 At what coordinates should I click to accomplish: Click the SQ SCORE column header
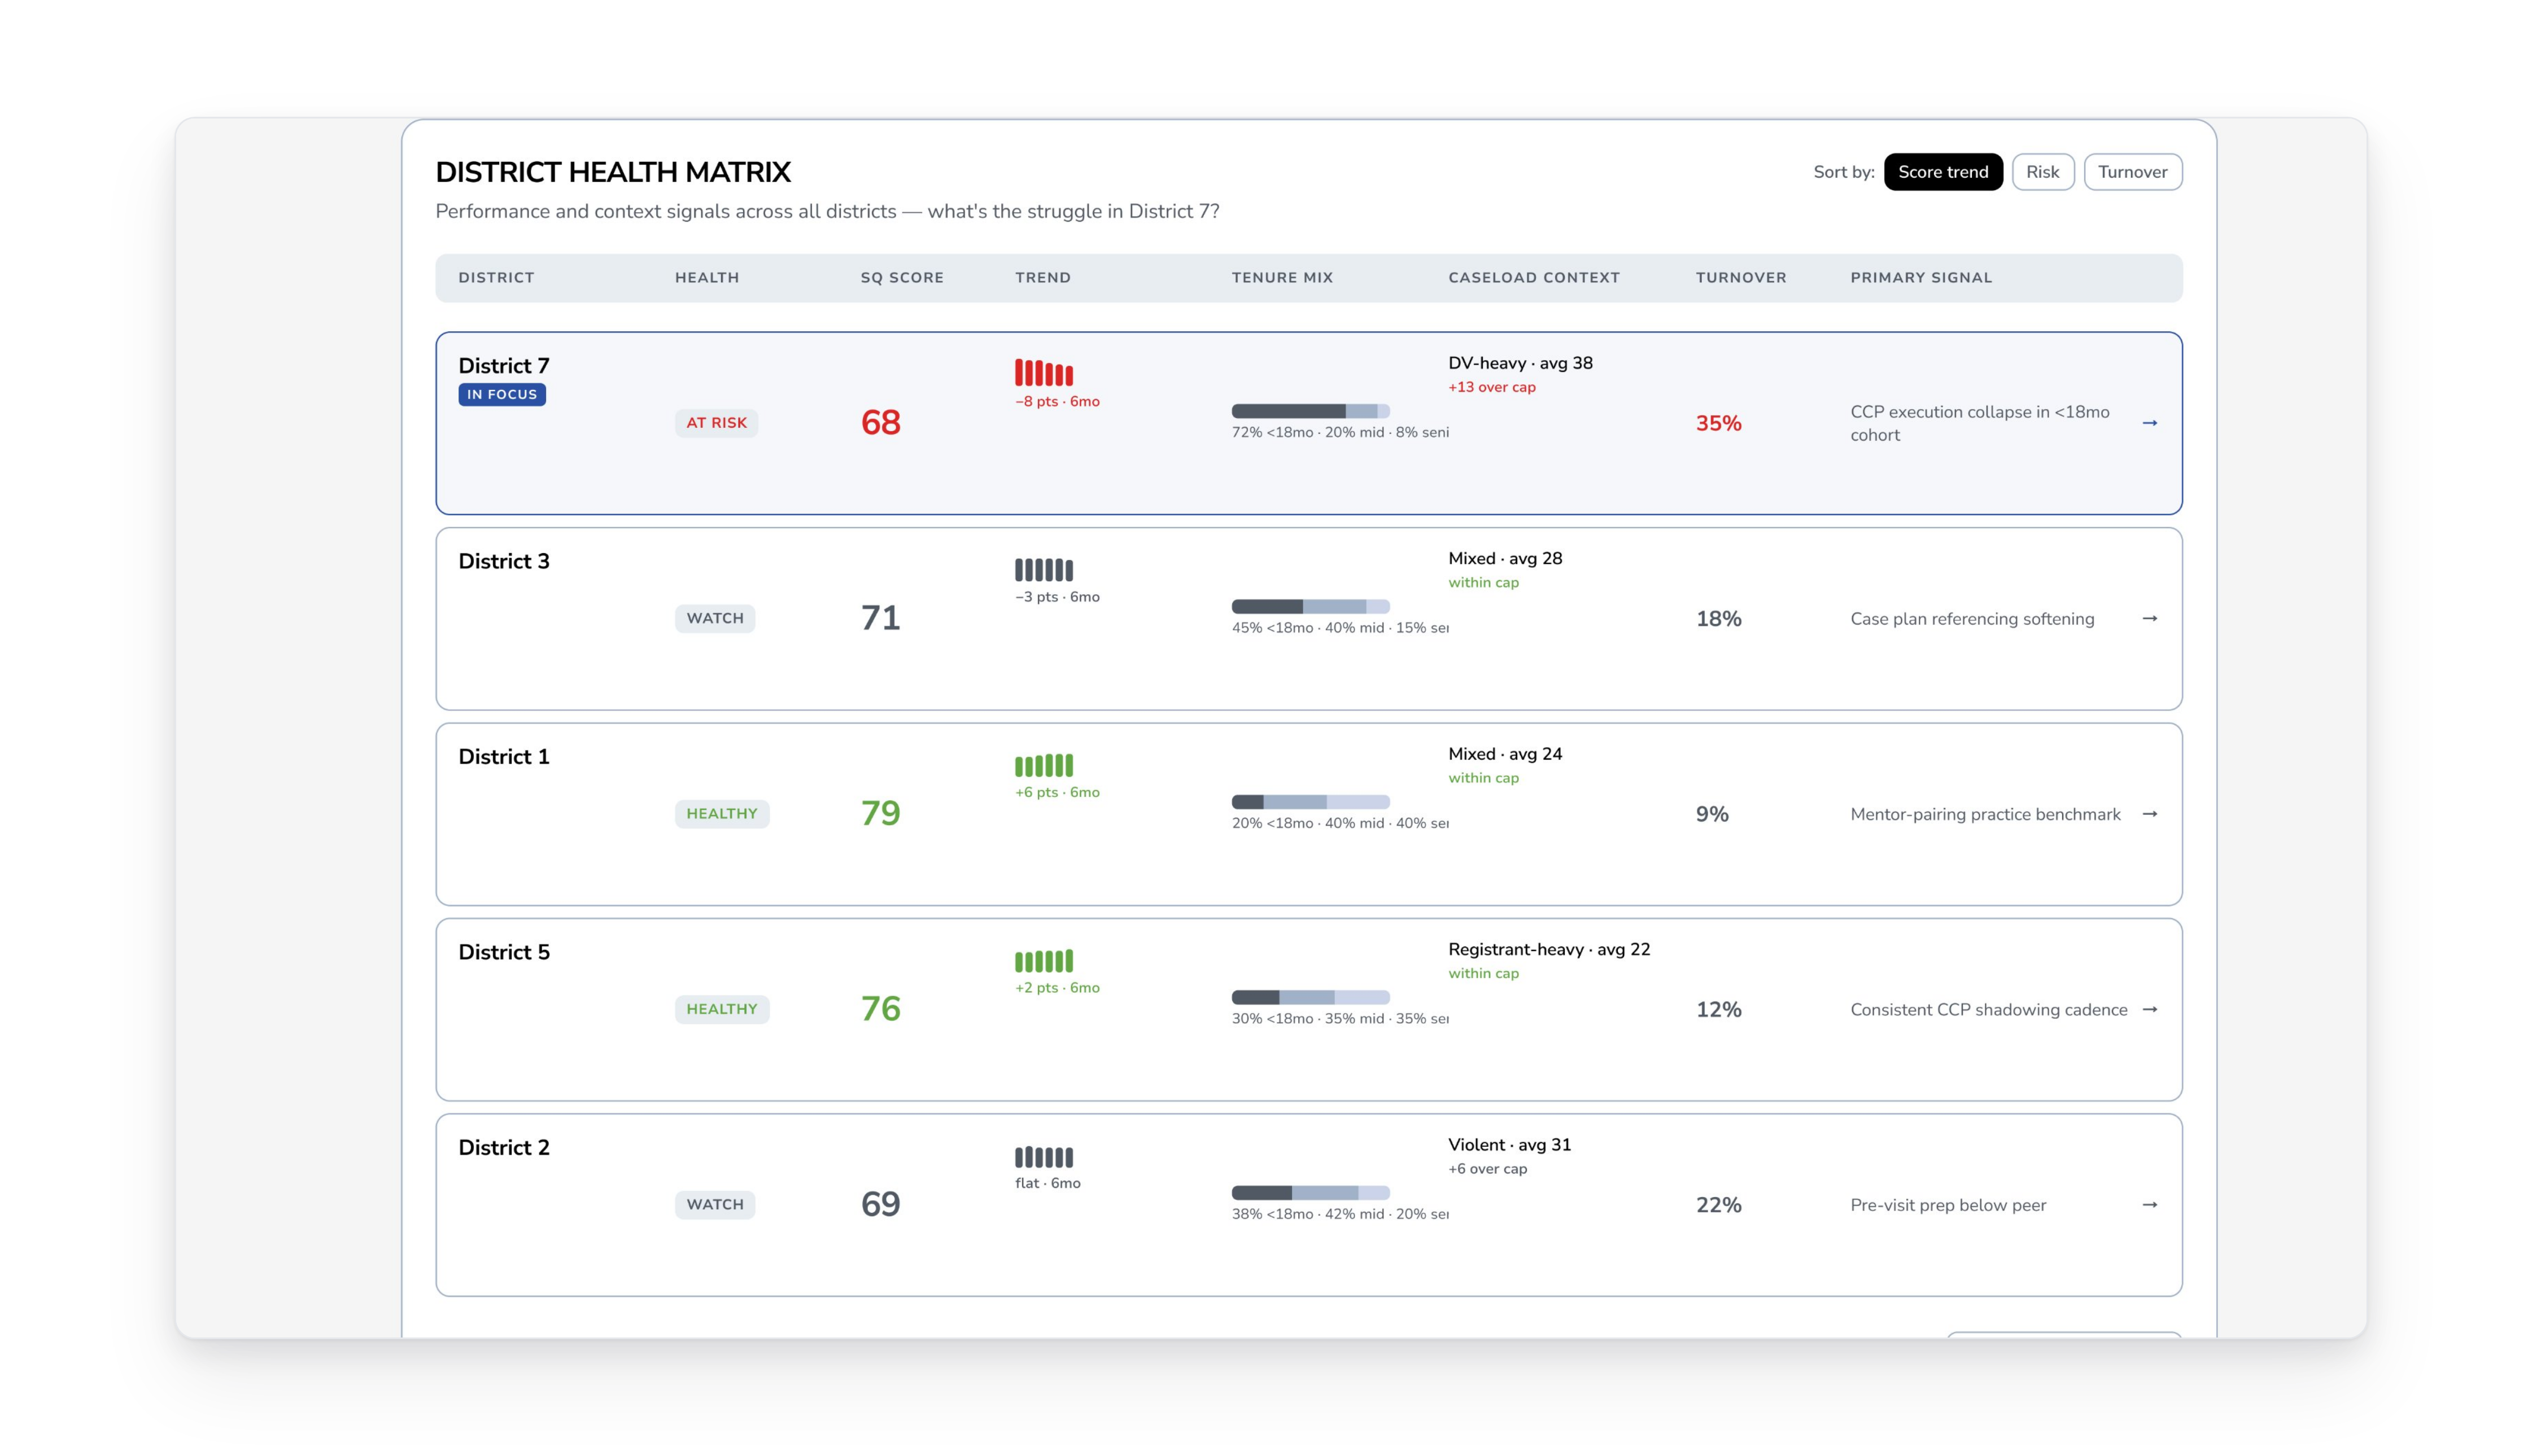901,278
